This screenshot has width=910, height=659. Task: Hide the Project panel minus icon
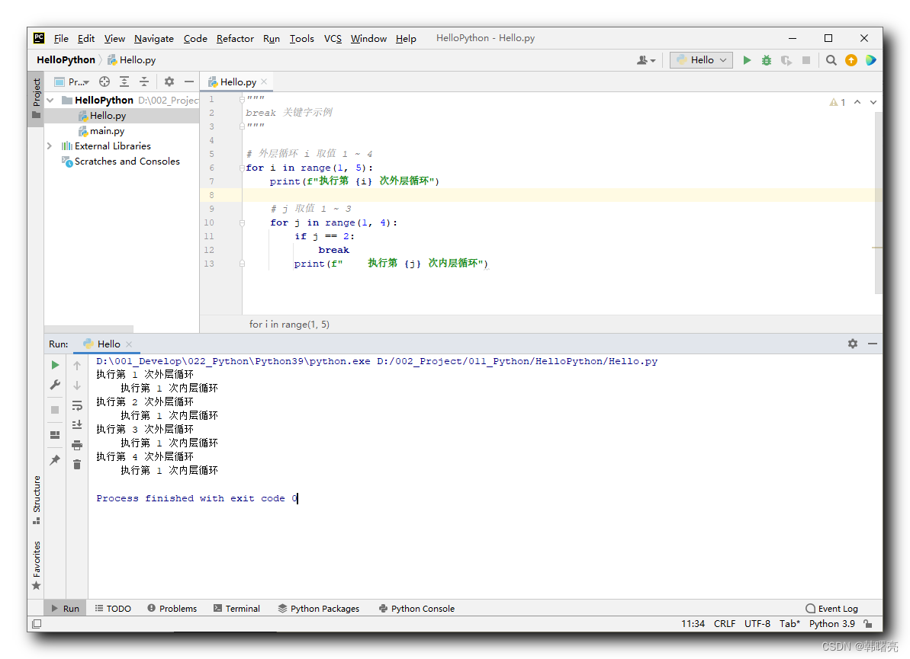click(188, 82)
